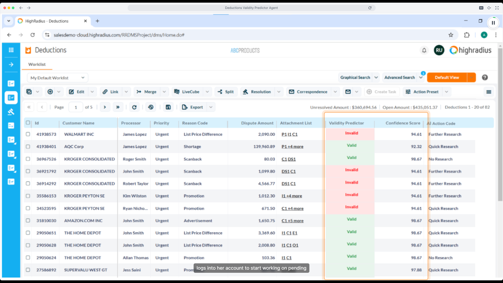
Task: Click the Edit toolbar button
Action: [77, 92]
